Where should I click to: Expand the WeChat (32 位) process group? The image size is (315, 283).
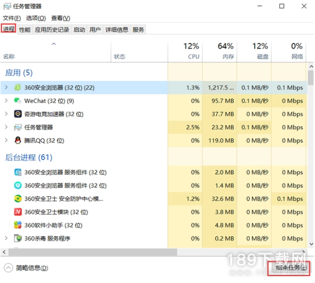click(6, 101)
